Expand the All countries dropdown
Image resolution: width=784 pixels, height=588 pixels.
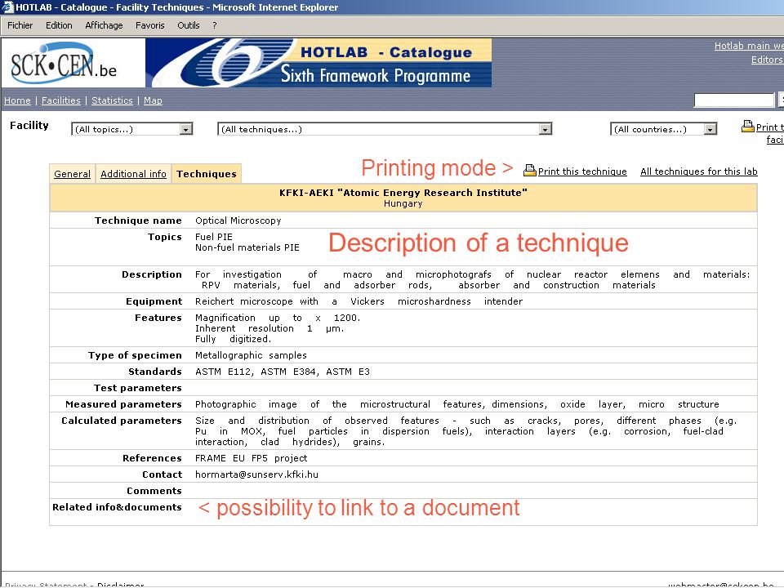coord(663,129)
